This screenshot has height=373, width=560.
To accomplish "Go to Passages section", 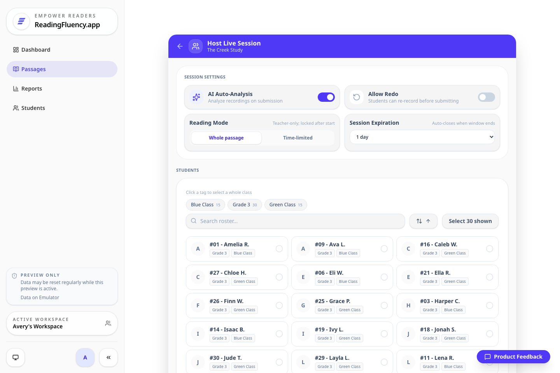I will [62, 69].
